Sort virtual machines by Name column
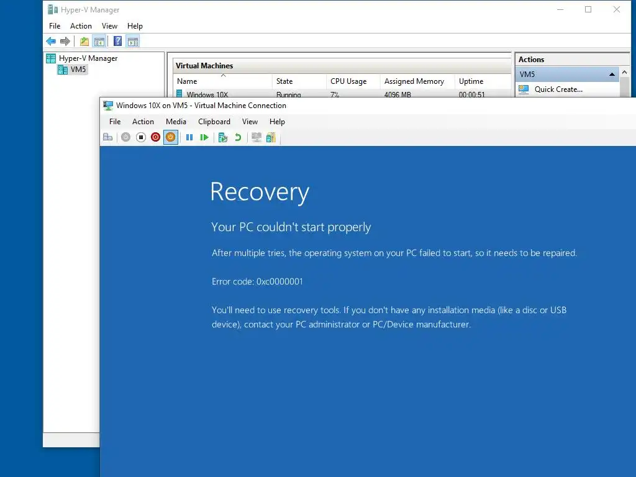 pyautogui.click(x=222, y=81)
